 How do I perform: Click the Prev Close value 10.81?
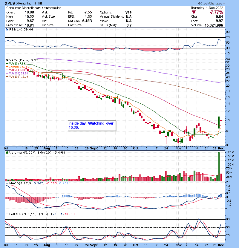[x=29, y=25]
